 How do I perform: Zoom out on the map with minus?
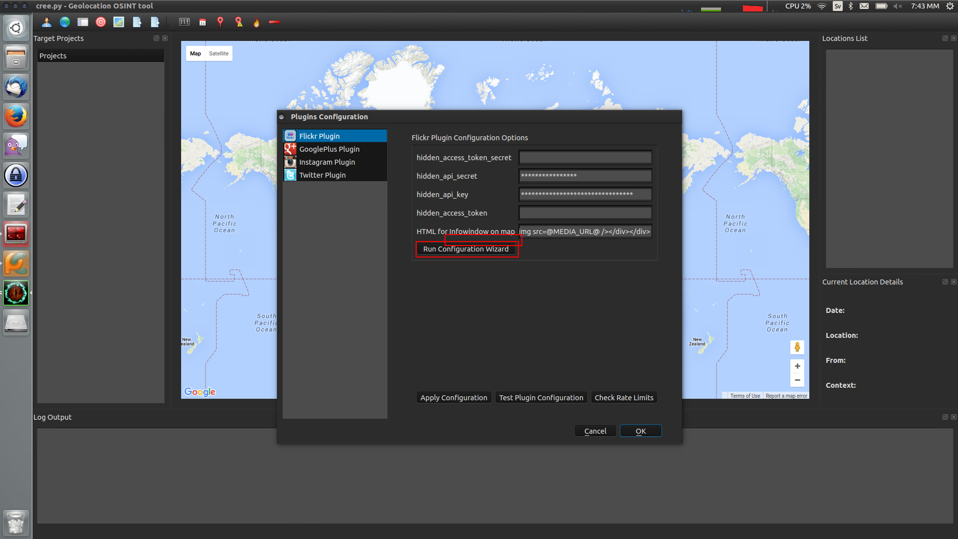coord(797,380)
